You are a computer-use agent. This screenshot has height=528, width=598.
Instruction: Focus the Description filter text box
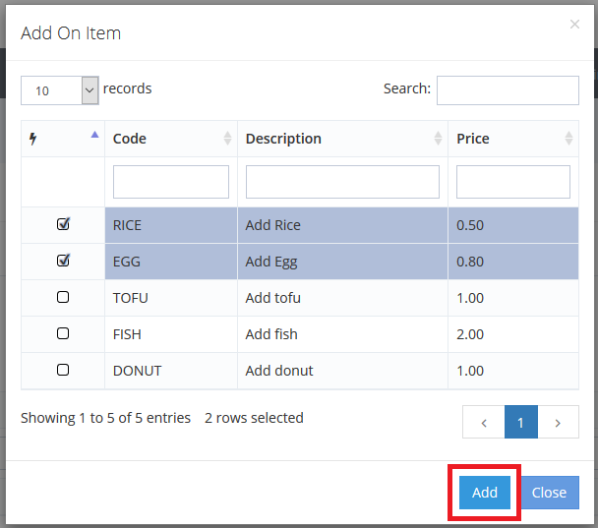point(342,182)
